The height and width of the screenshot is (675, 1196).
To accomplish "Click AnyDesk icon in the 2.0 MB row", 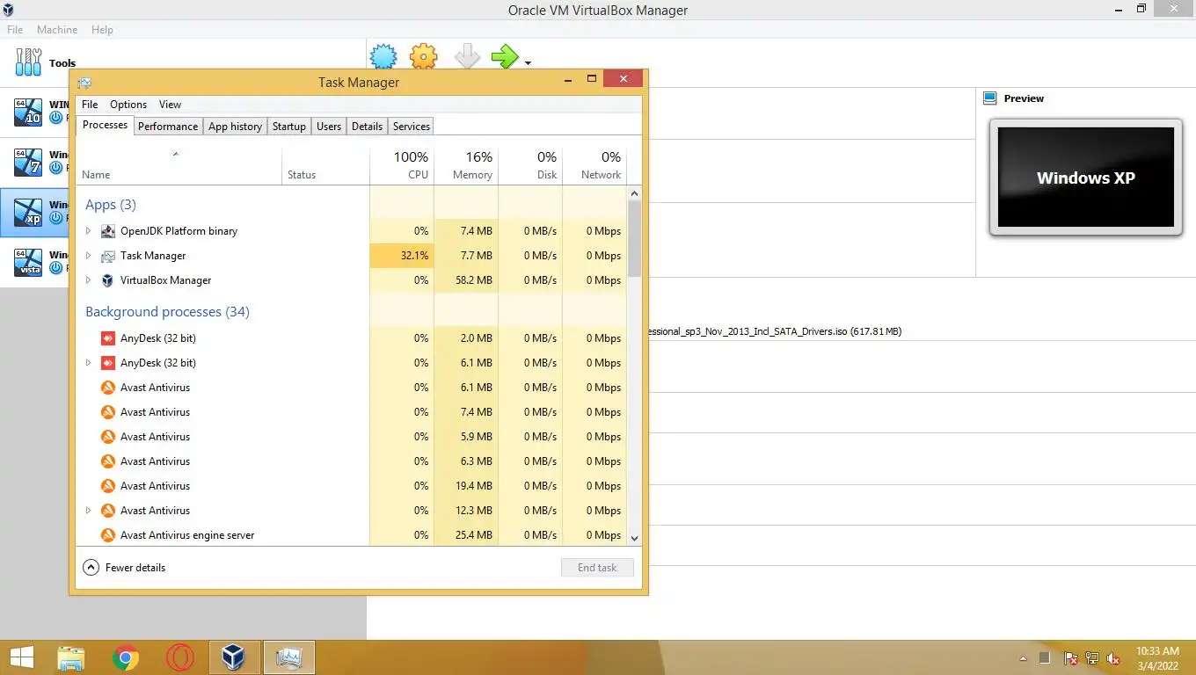I will 107,338.
